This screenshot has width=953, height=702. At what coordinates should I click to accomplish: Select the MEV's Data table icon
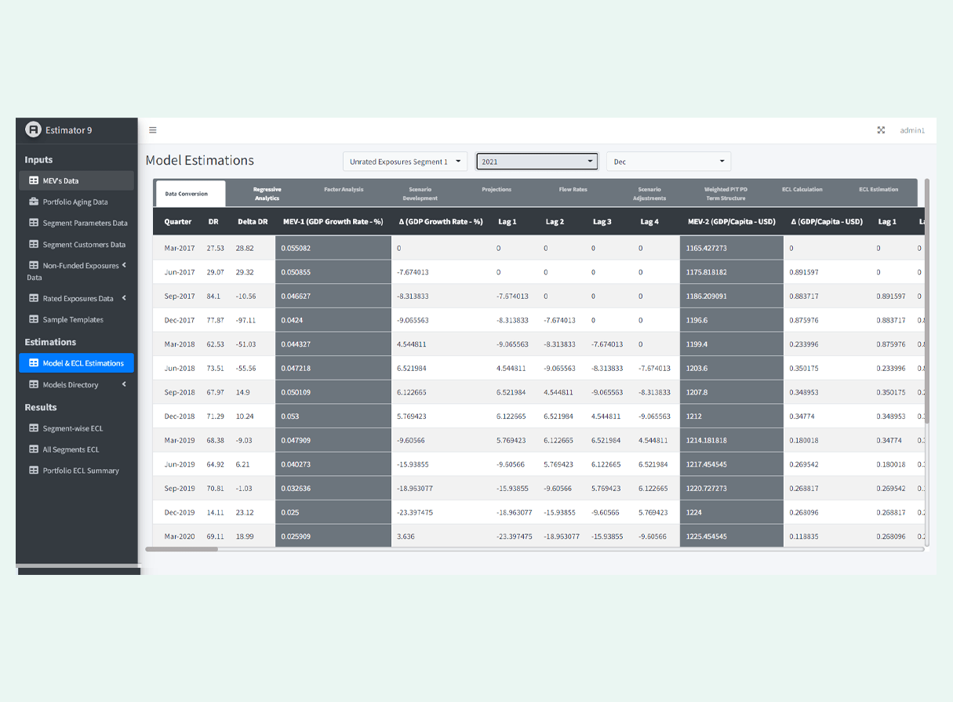click(32, 180)
